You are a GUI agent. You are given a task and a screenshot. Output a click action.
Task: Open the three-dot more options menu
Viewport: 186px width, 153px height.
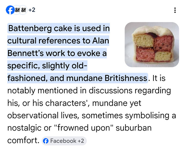pyautogui.click(x=175, y=10)
